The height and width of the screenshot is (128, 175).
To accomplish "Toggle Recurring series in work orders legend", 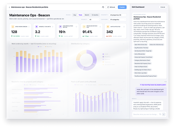I will (48, 47).
